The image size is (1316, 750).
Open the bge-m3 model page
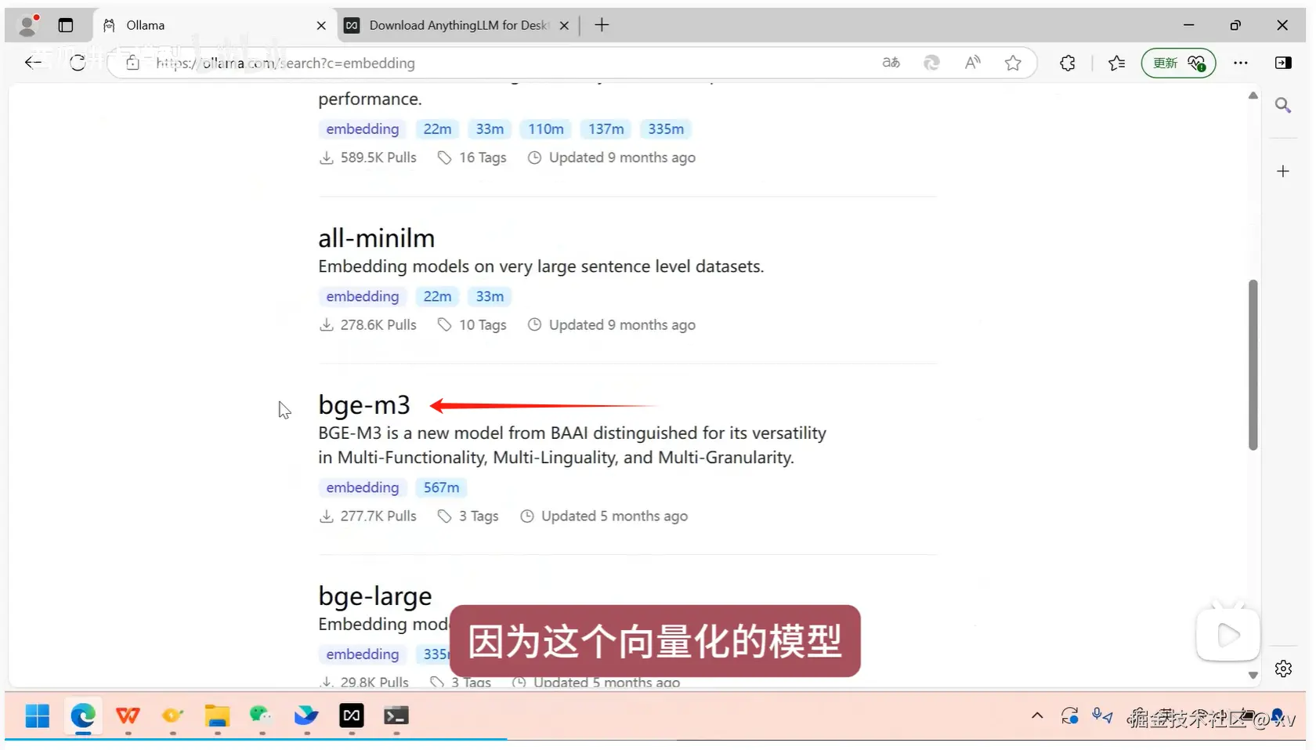click(364, 405)
